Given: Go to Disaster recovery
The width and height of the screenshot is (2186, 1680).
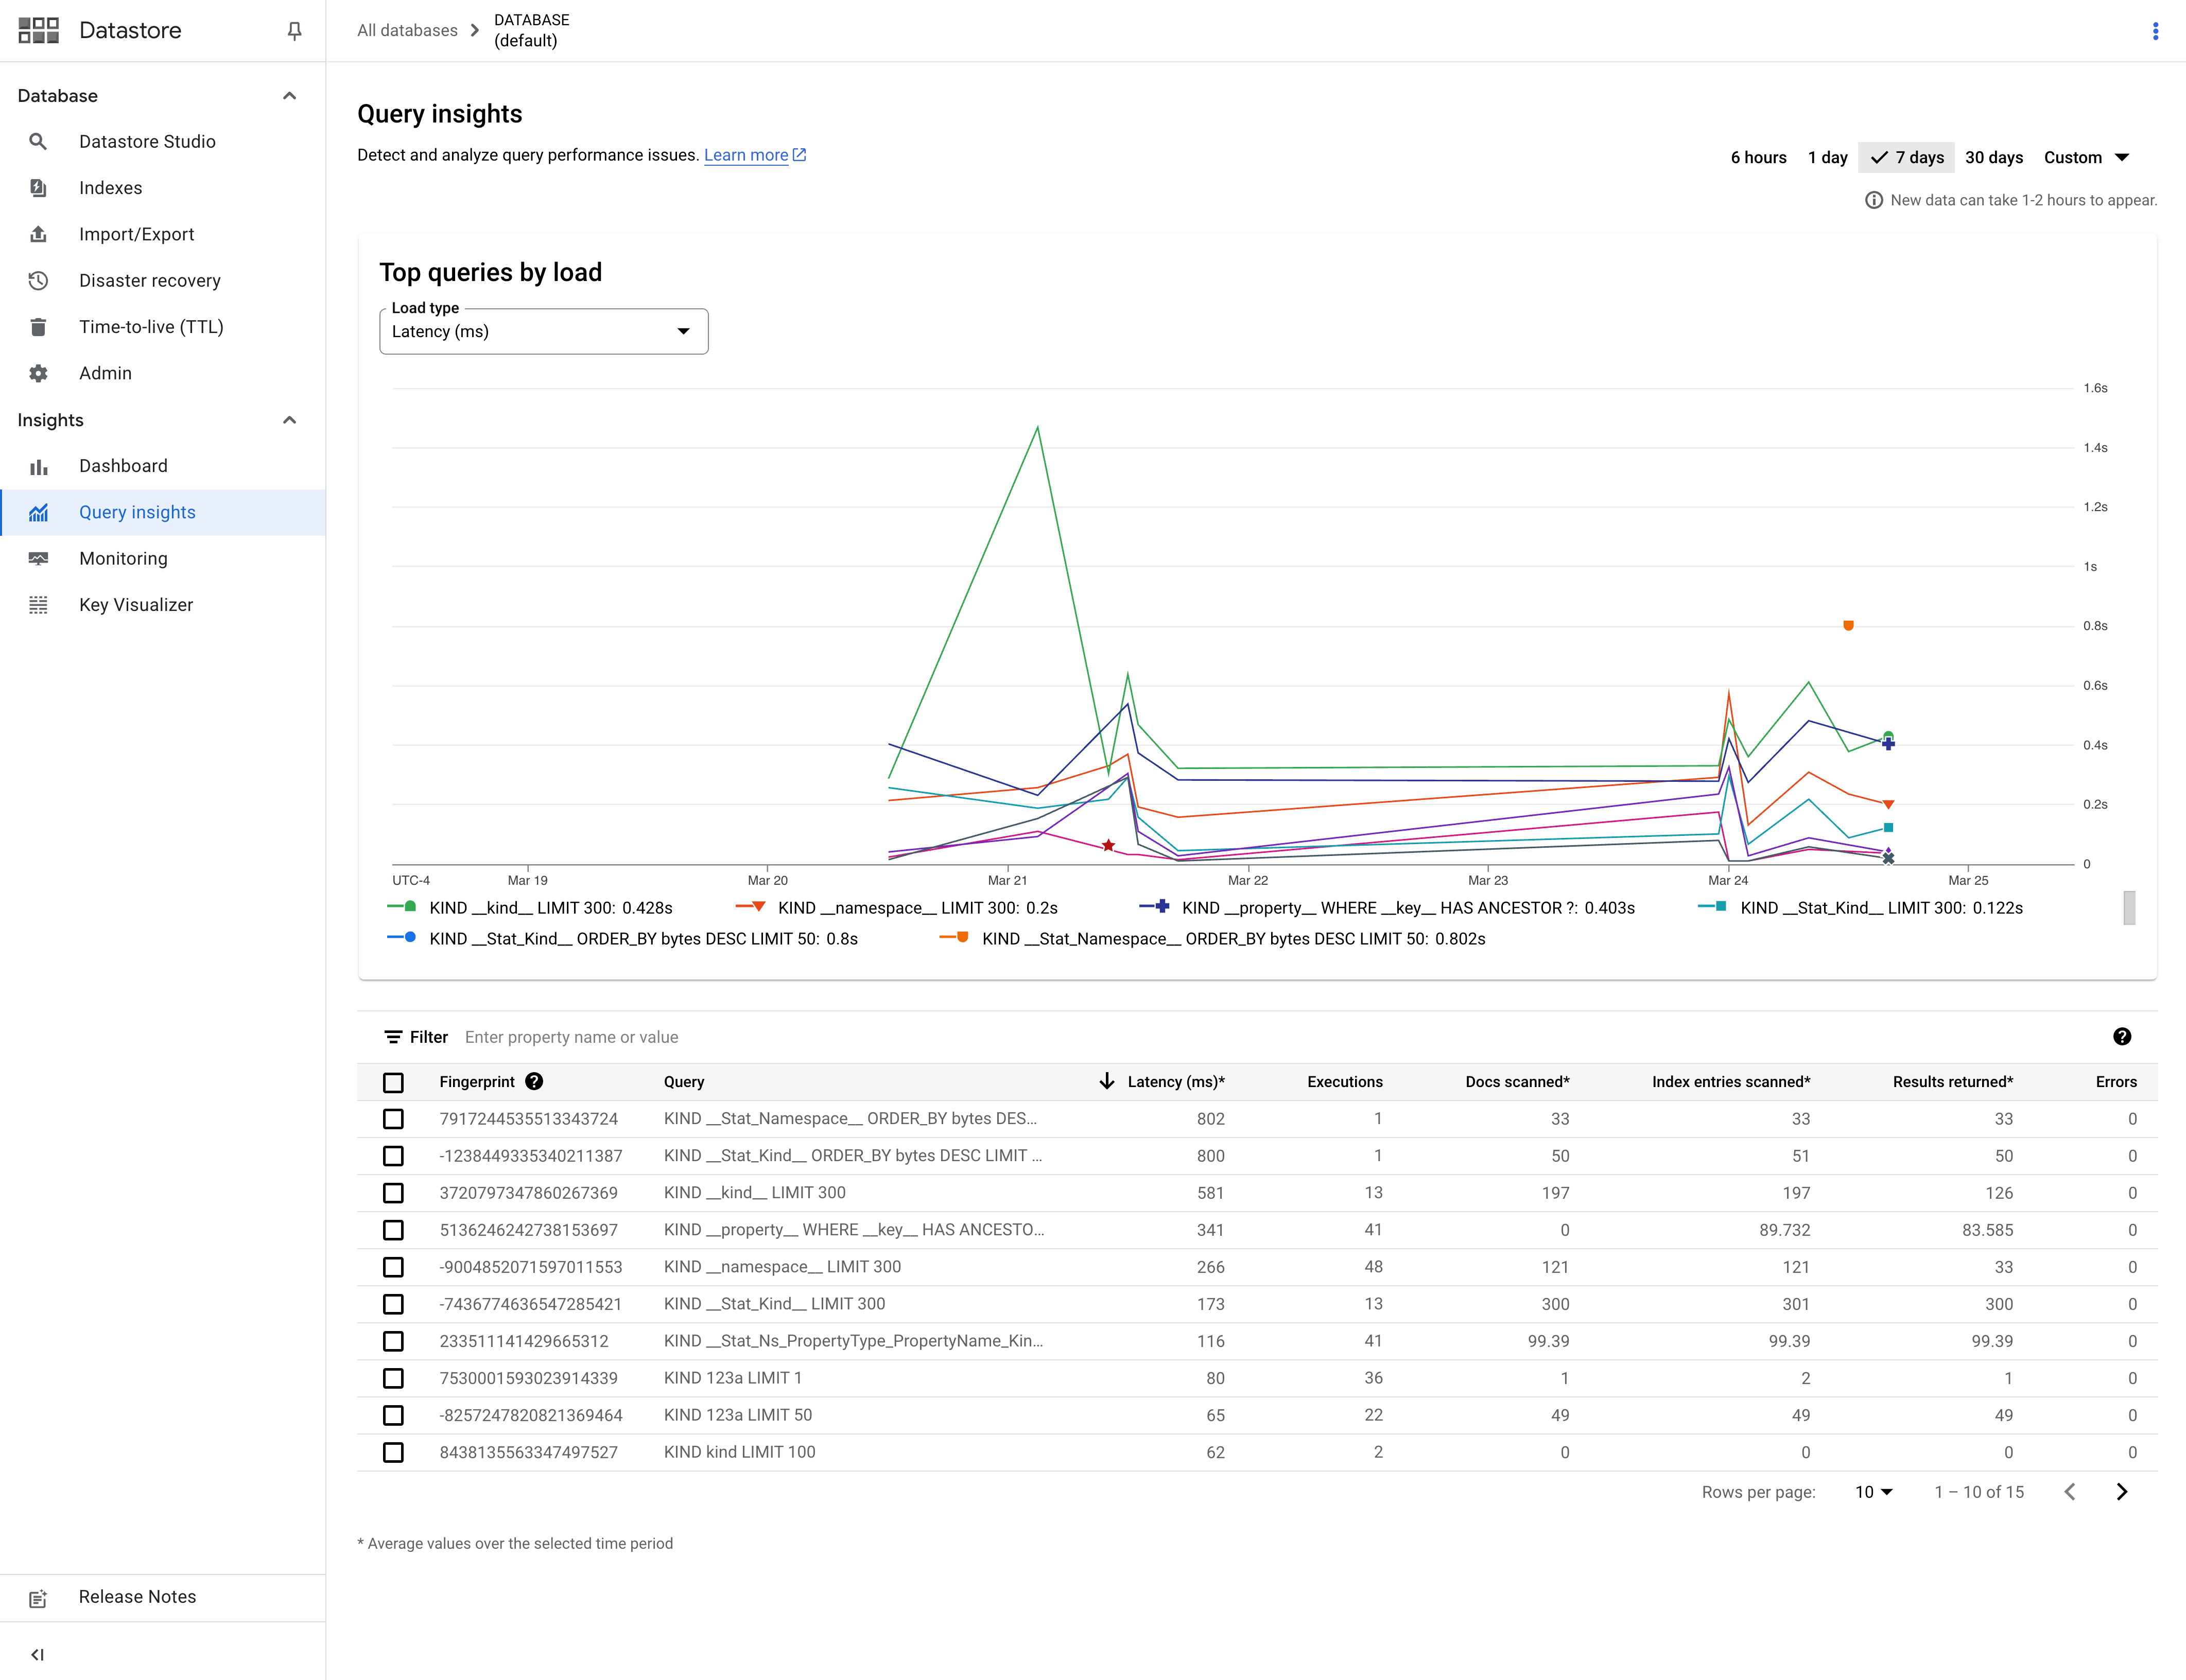Looking at the screenshot, I should click(150, 280).
